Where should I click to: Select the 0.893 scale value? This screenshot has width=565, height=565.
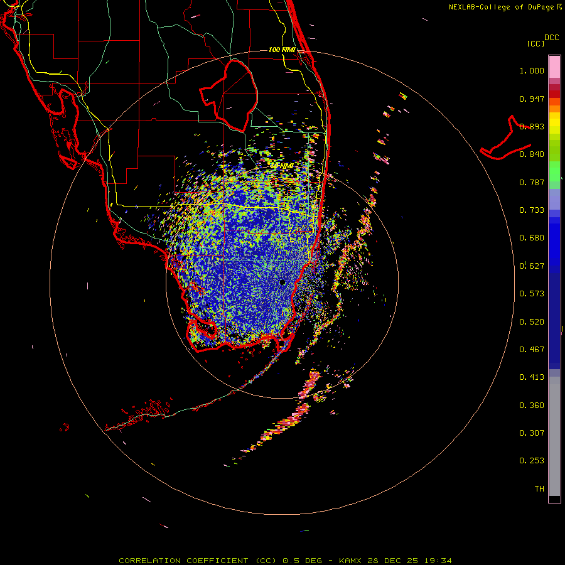532,126
